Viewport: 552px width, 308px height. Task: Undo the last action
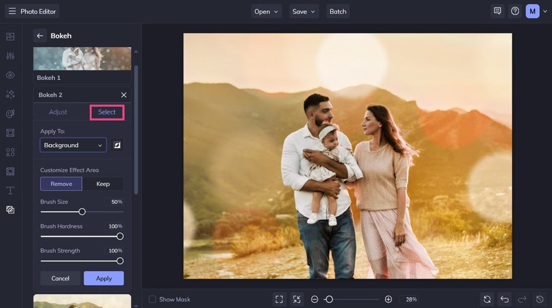(505, 299)
